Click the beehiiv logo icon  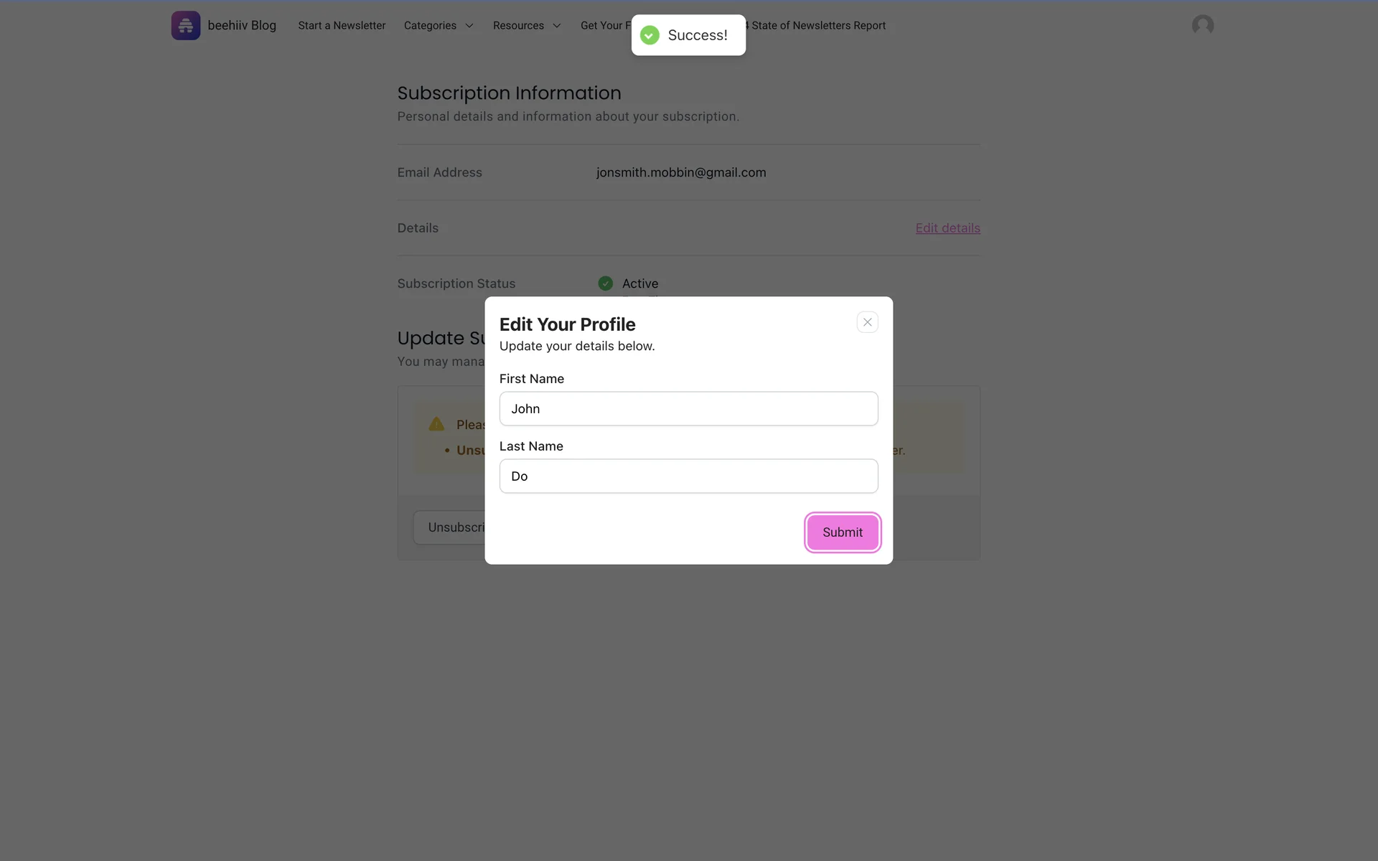[185, 26]
